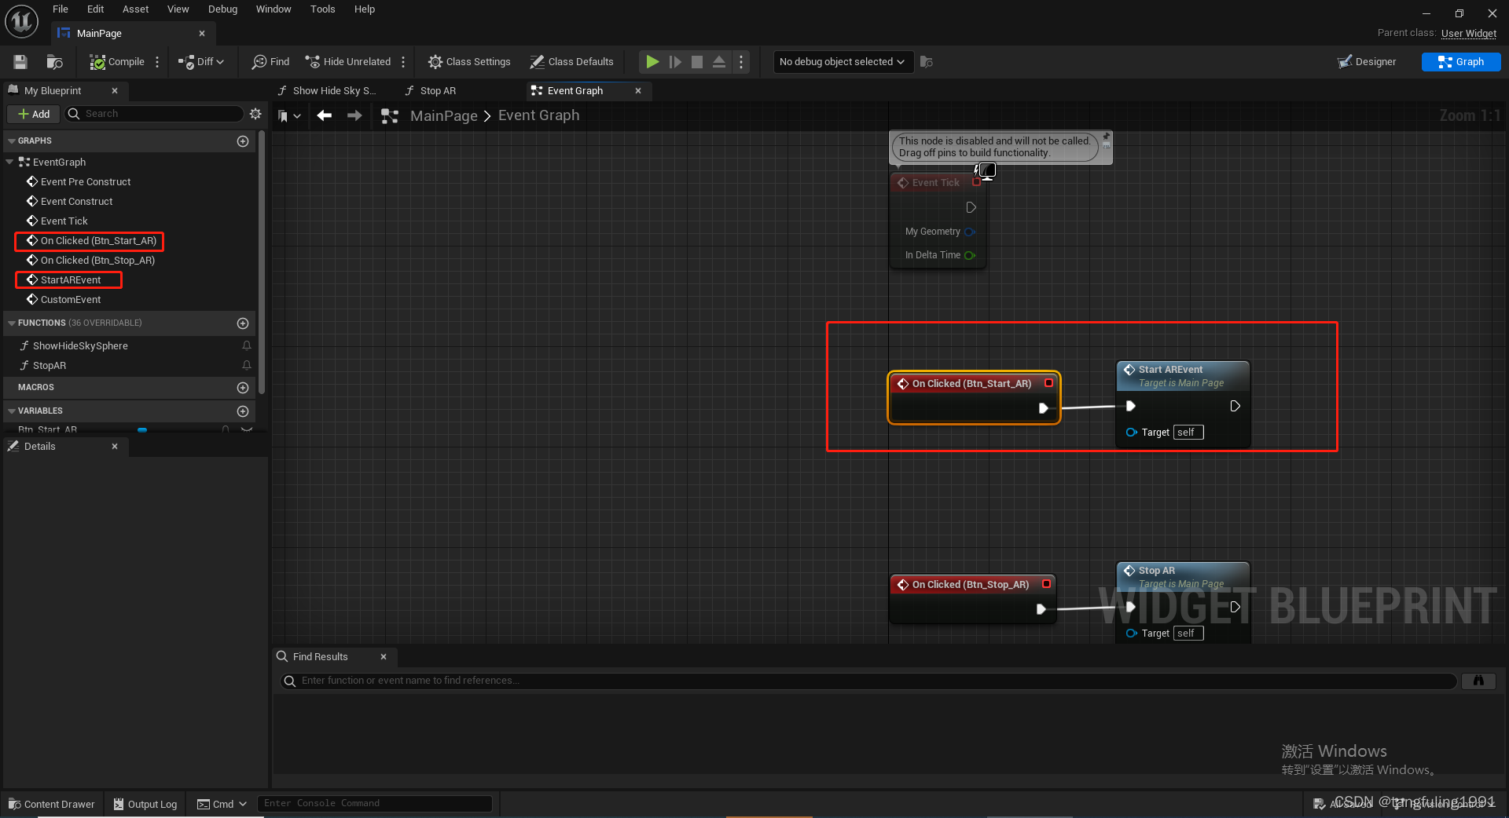Close the Find Results tab
The height and width of the screenshot is (818, 1509).
384,657
